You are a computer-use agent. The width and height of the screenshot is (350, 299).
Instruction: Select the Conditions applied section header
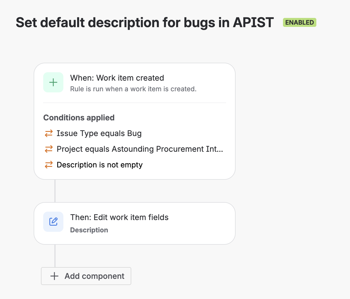[x=79, y=118]
